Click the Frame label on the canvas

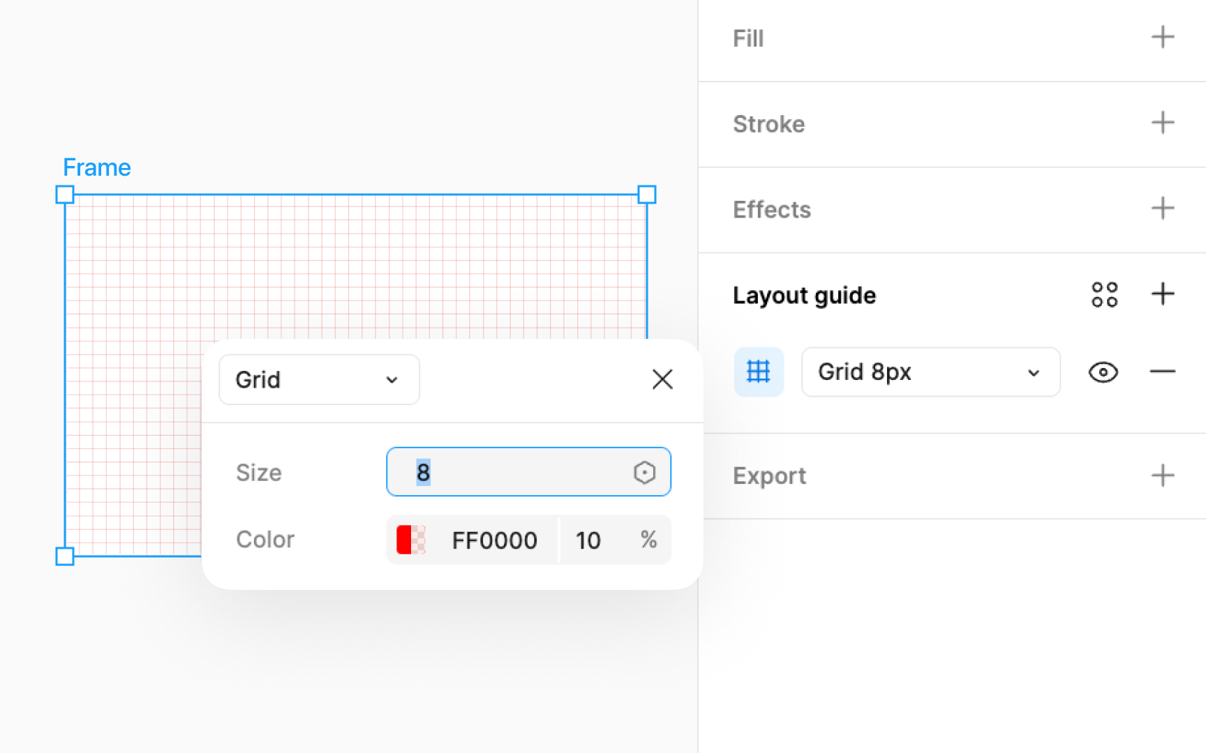[97, 167]
